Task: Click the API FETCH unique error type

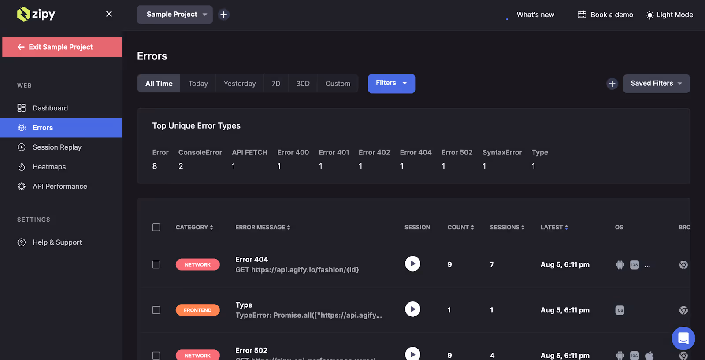Action: coord(249,159)
